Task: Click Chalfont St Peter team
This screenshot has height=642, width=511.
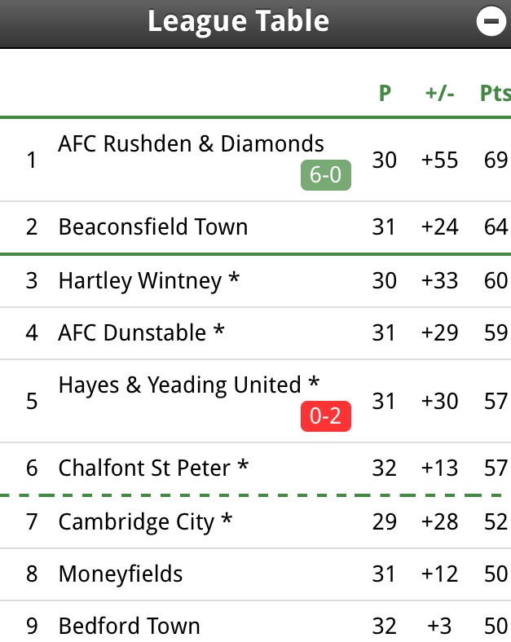Action: (153, 468)
